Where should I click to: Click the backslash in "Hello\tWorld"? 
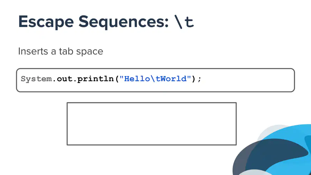coord(153,79)
